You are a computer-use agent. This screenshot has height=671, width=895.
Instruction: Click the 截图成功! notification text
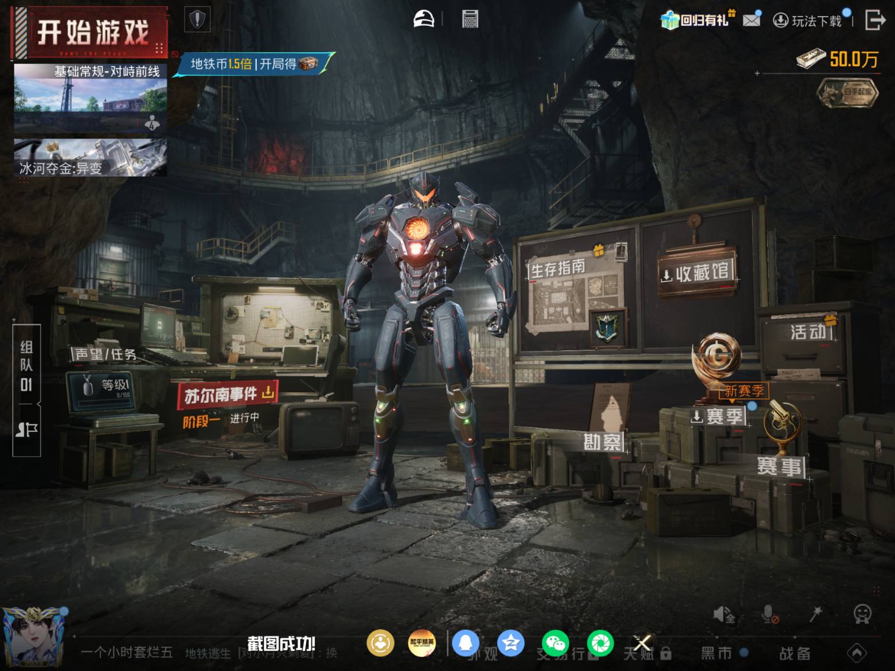pyautogui.click(x=282, y=643)
